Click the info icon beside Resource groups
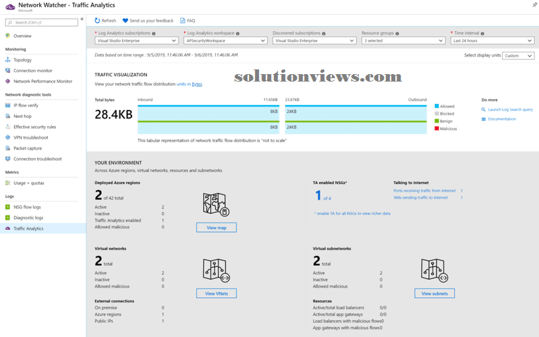Screen dimensions: 539x337 click(397, 34)
